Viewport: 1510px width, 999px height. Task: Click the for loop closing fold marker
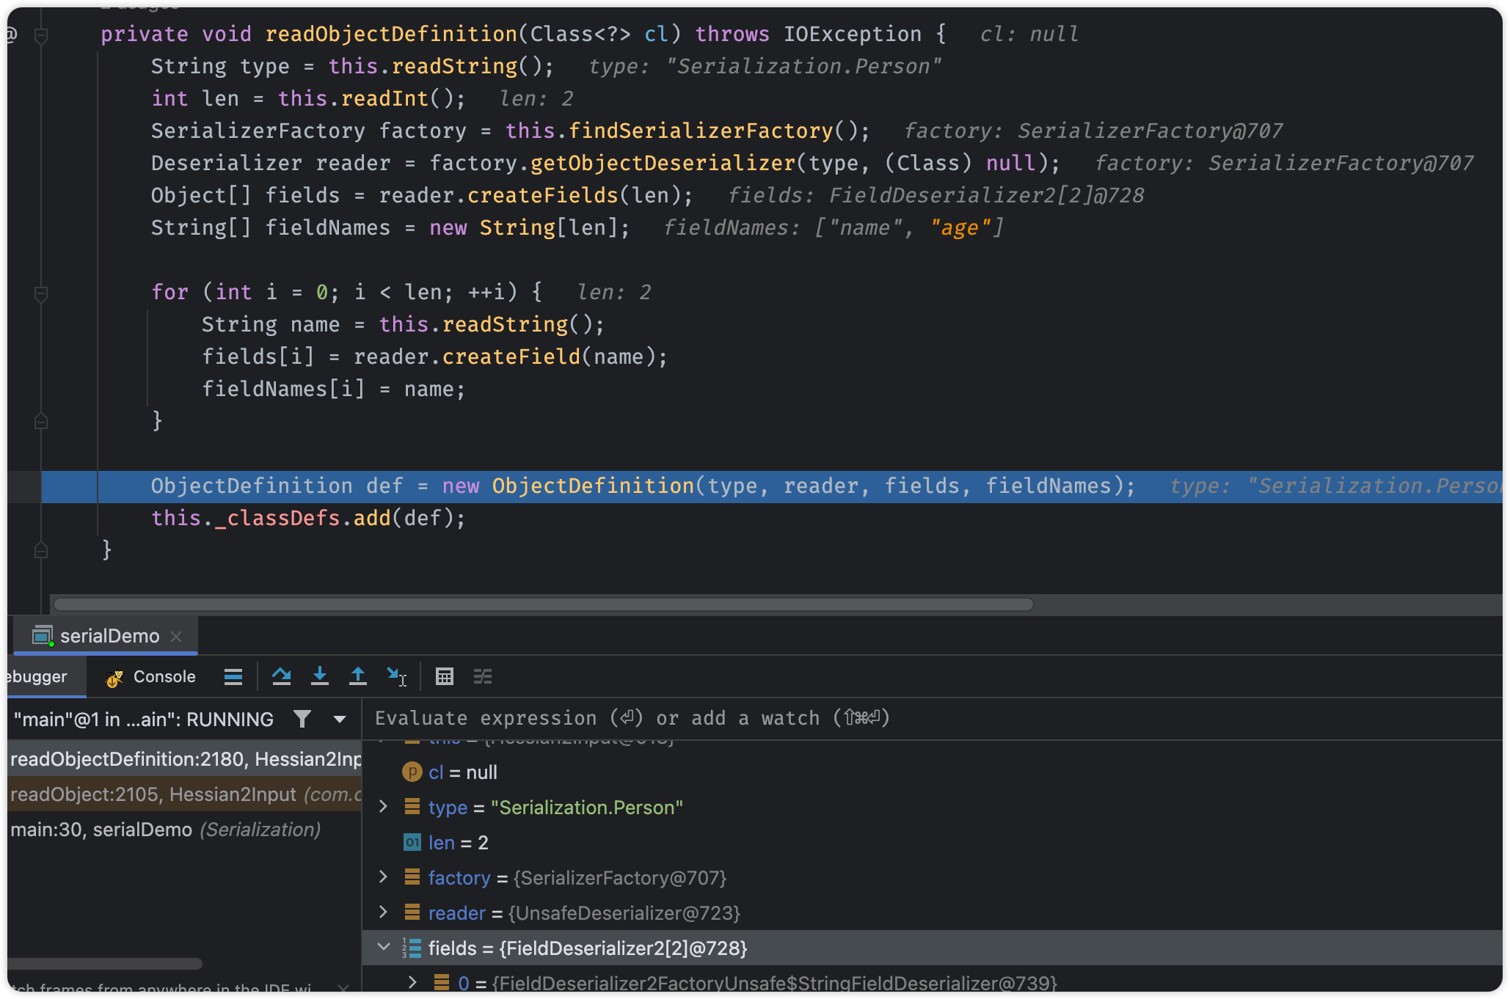pos(41,421)
